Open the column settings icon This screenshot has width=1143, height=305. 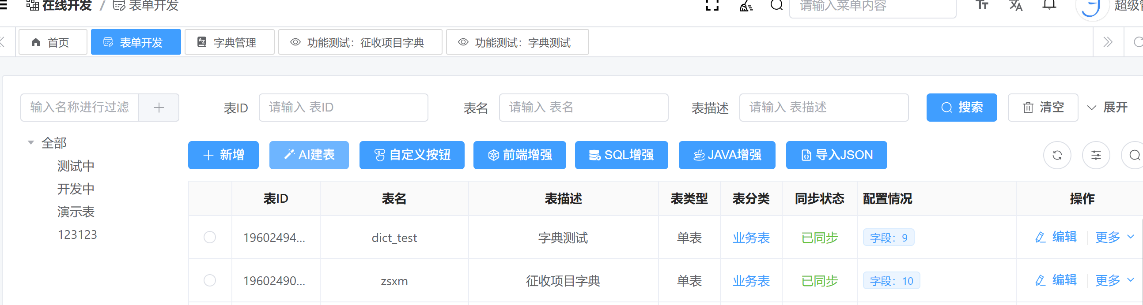[x=1096, y=155]
